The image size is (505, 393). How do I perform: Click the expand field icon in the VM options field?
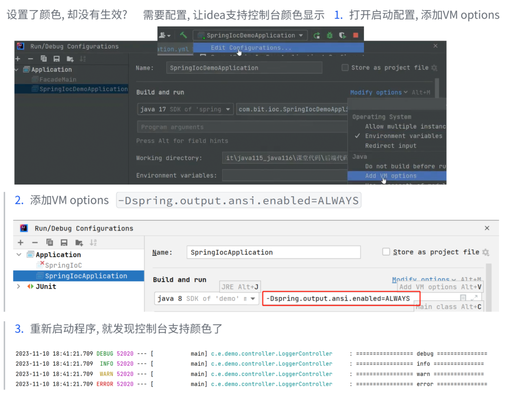(x=474, y=298)
